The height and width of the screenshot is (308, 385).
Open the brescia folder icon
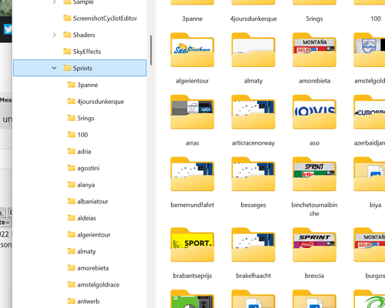pyautogui.click(x=314, y=245)
